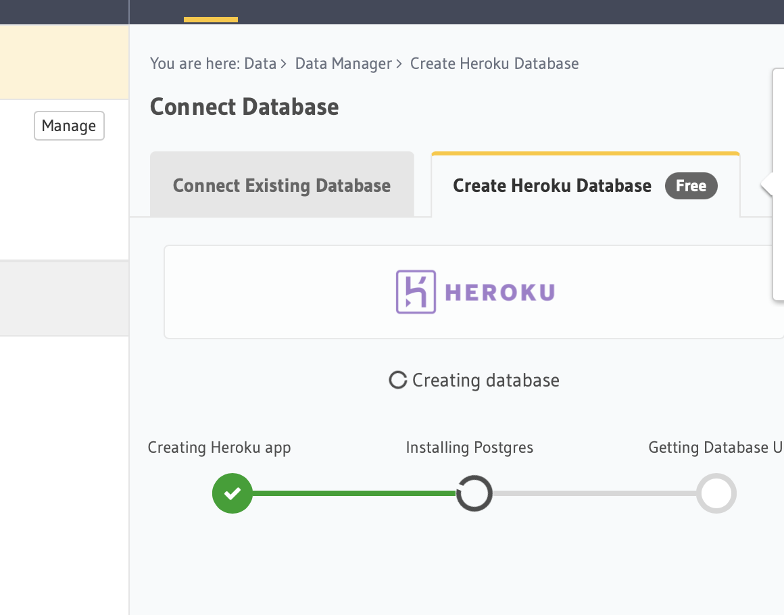Click the green checkmark step circle
Viewport: 784px width, 615px height.
pyautogui.click(x=232, y=493)
